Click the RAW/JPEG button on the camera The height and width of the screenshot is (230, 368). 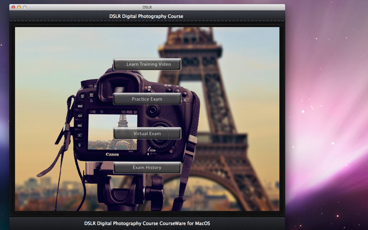pyautogui.click(x=91, y=95)
